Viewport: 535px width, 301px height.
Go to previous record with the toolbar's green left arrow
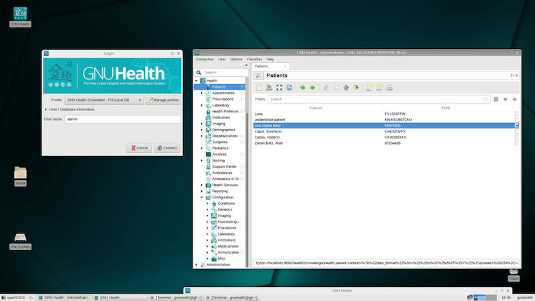coord(302,88)
